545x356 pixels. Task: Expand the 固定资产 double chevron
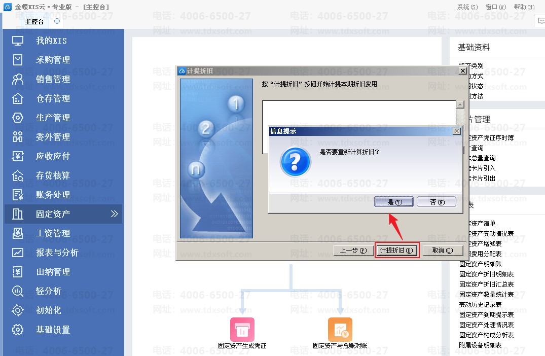(x=115, y=214)
